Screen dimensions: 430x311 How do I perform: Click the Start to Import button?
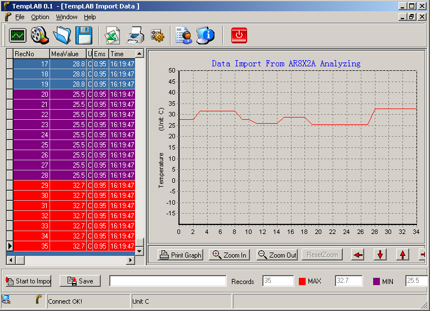(28, 281)
